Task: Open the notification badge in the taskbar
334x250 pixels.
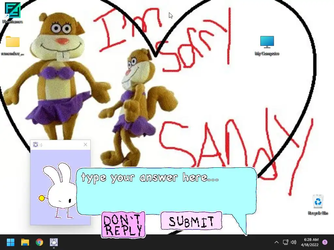Action: pyautogui.click(x=325, y=242)
